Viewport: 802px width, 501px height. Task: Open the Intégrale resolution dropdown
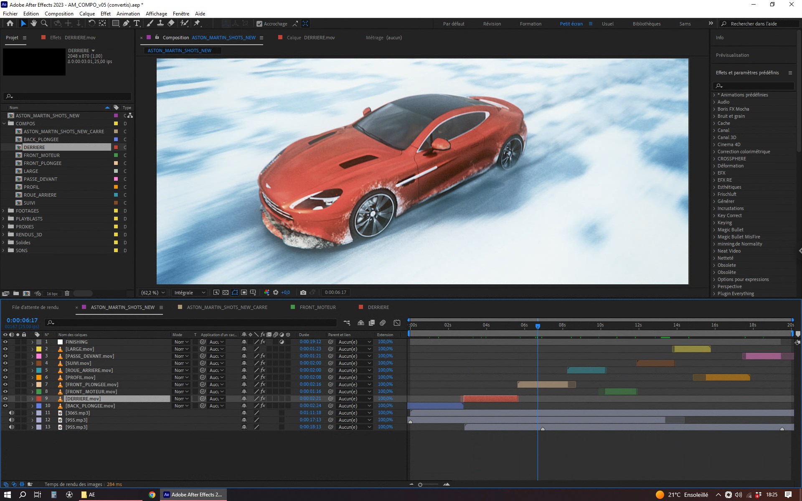(x=190, y=293)
